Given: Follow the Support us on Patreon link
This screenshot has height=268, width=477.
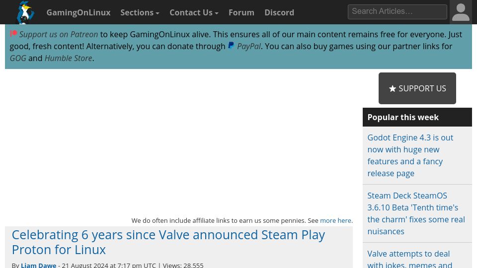Looking at the screenshot, I should 59,34.
